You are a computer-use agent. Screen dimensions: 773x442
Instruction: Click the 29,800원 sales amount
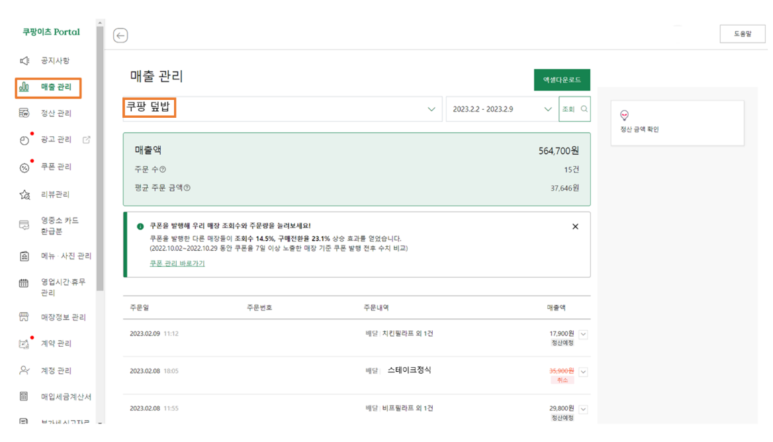coord(561,408)
